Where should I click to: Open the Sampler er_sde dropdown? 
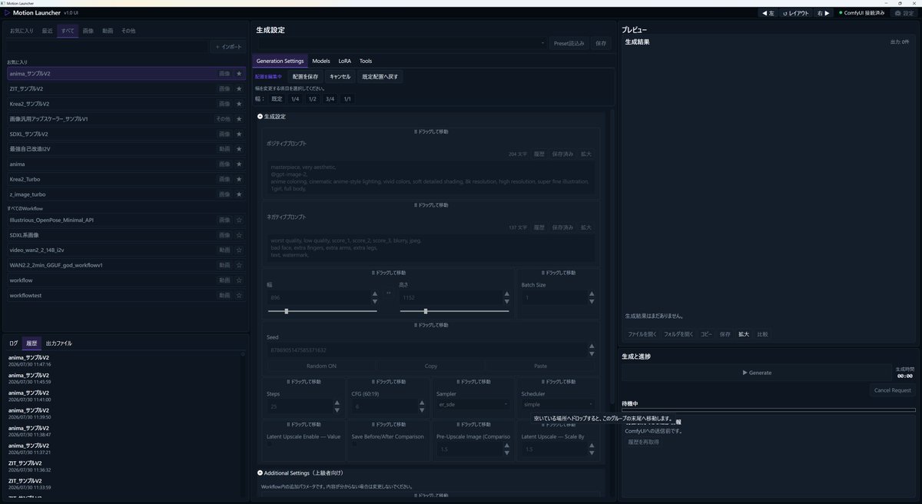pyautogui.click(x=473, y=404)
